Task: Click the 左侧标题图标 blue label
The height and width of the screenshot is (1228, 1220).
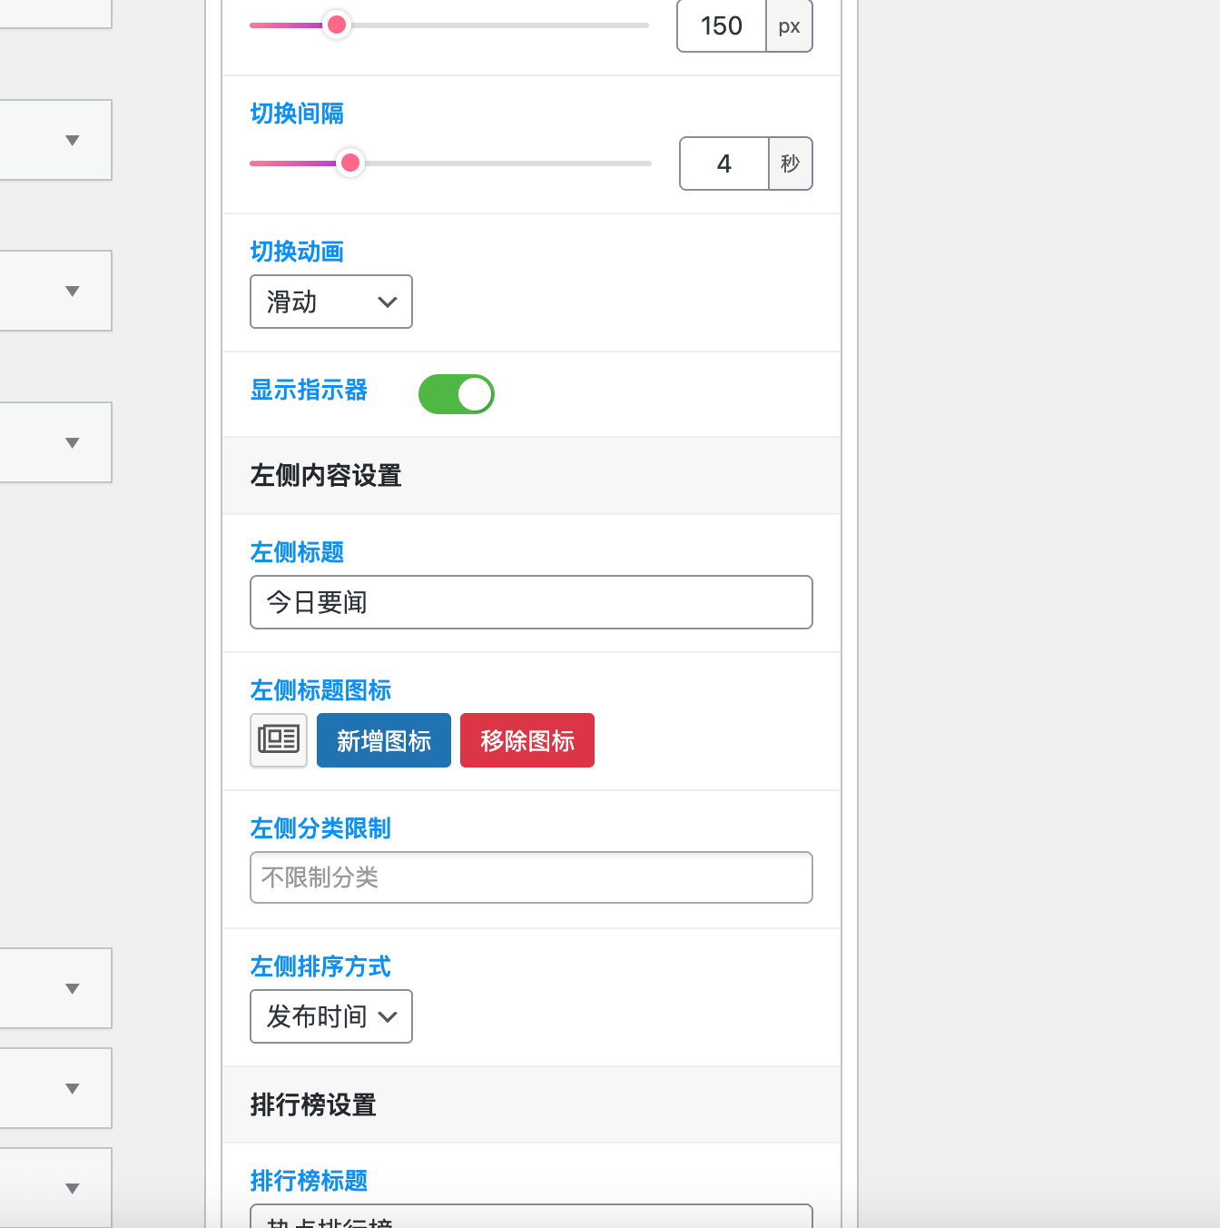Action: click(320, 690)
